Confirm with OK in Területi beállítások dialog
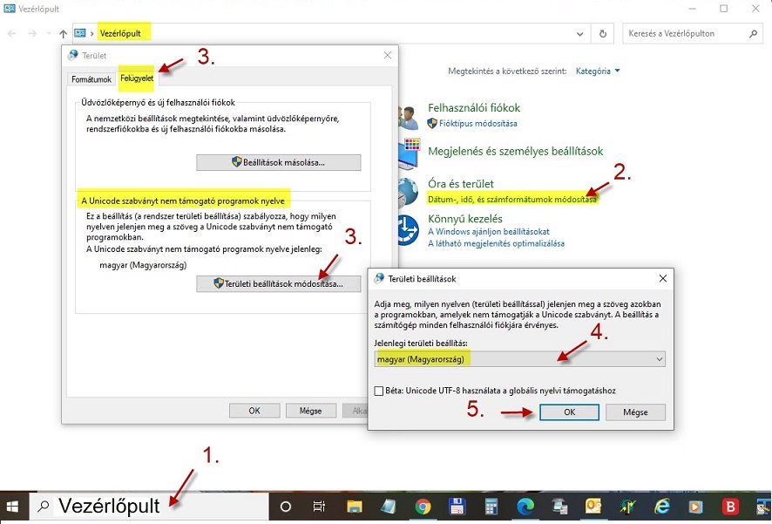The width and height of the screenshot is (772, 524). coord(569,412)
